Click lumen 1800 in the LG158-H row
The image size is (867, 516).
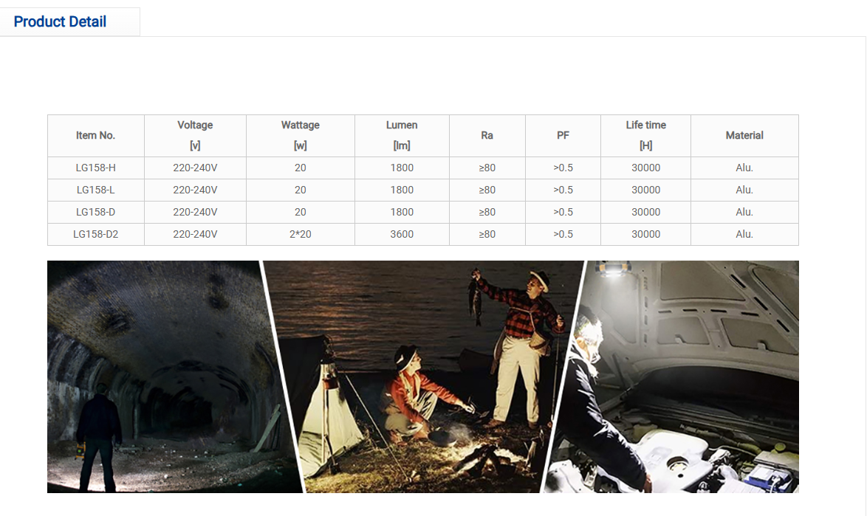point(402,168)
